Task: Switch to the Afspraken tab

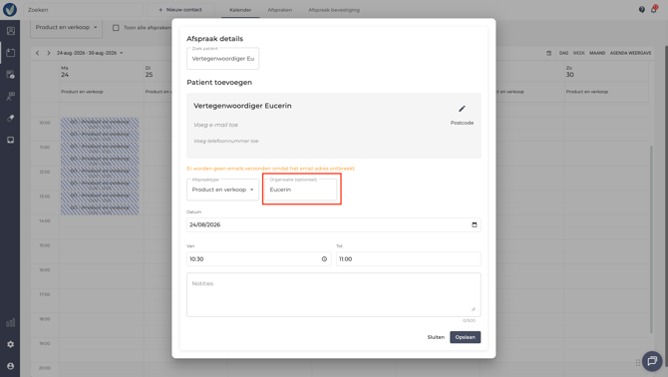Action: pos(280,10)
